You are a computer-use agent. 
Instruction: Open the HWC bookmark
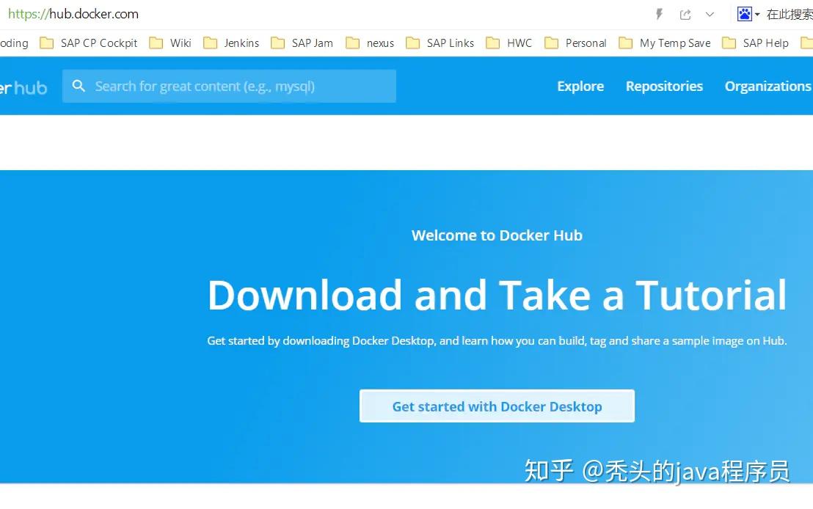pyautogui.click(x=518, y=43)
